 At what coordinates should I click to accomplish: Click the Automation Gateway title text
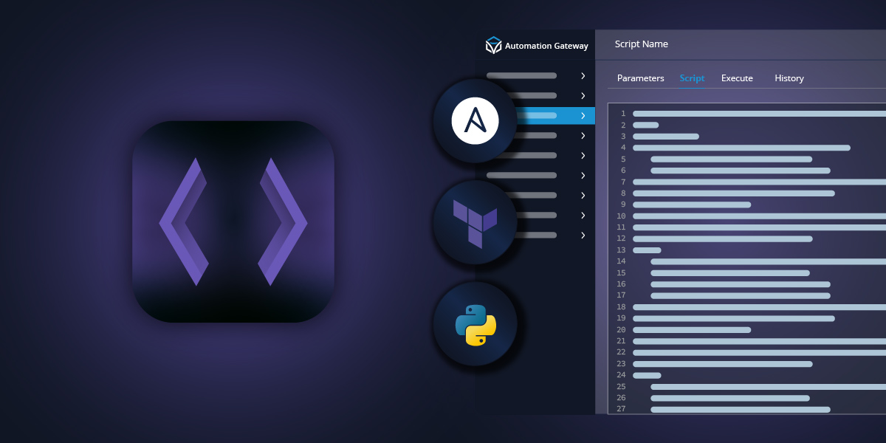point(545,46)
